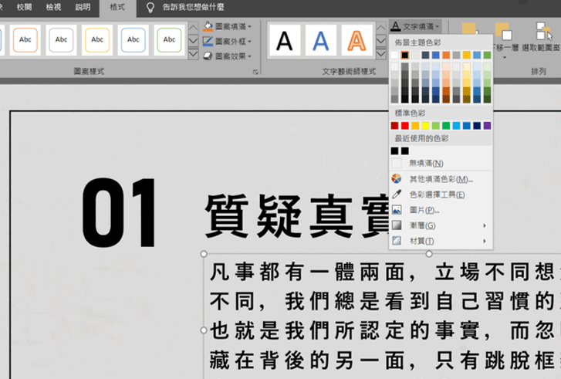Pick the white theme color swatch
The image size is (561, 379).
394,55
